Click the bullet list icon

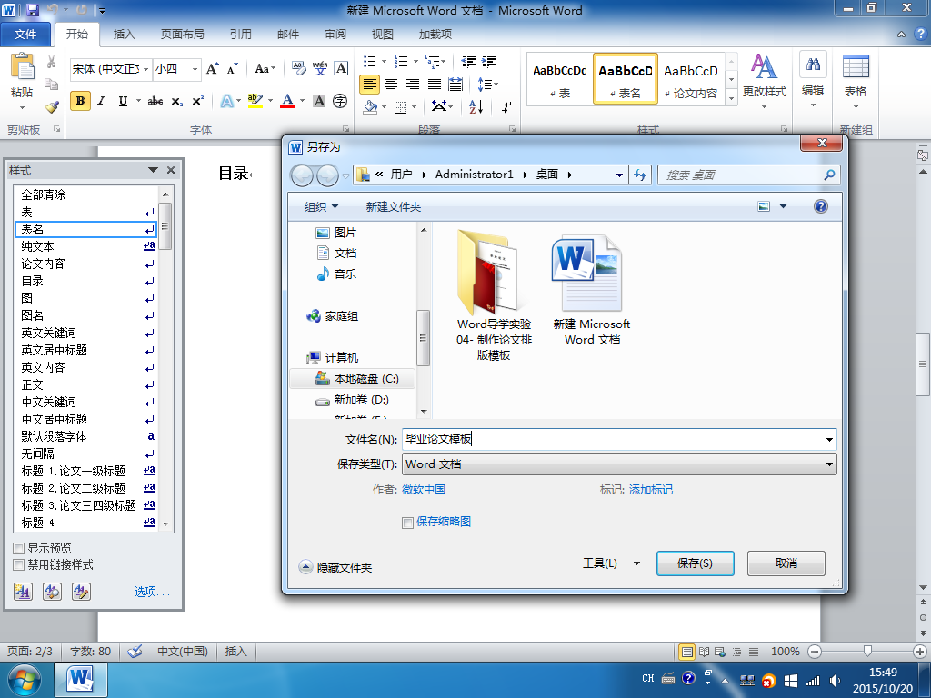coord(369,61)
